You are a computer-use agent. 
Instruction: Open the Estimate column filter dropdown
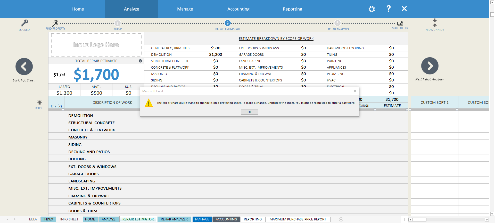[x=407, y=109]
